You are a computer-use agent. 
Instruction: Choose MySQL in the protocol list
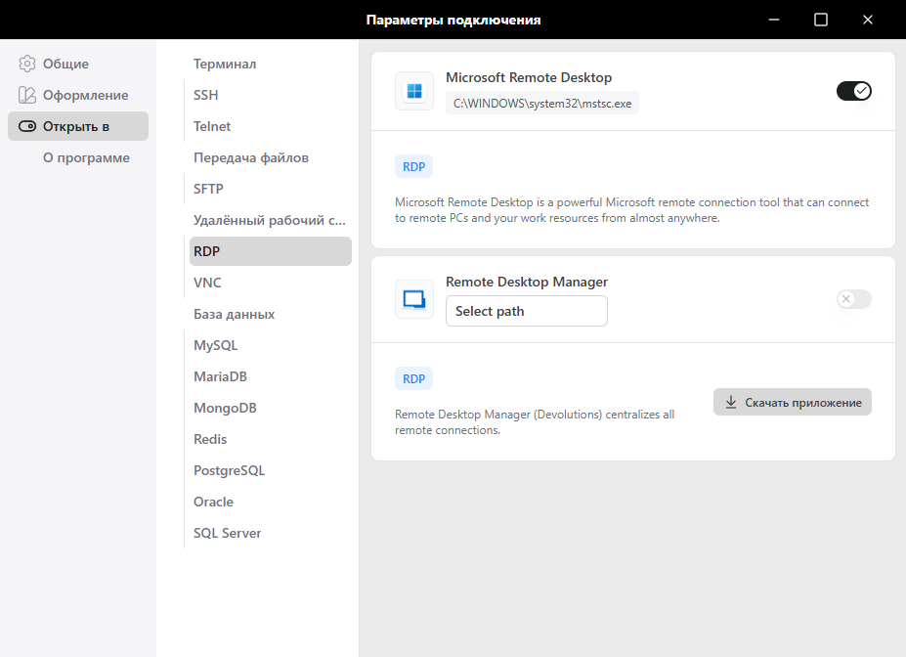tap(271, 345)
